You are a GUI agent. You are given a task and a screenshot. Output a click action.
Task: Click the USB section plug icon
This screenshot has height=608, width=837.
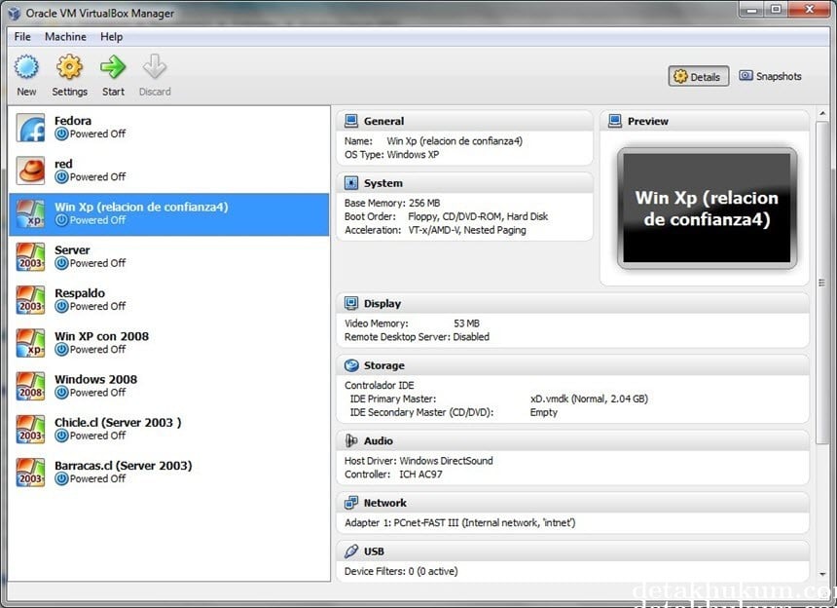pos(351,551)
